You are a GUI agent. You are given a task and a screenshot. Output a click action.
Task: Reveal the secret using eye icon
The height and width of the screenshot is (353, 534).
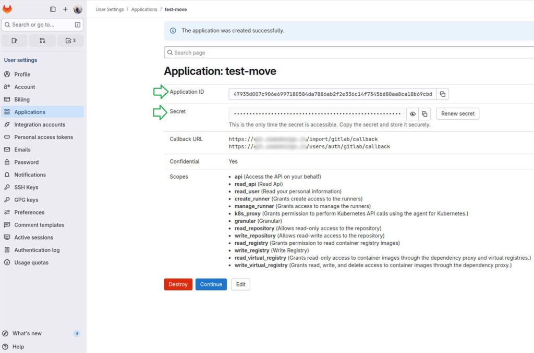click(x=412, y=114)
